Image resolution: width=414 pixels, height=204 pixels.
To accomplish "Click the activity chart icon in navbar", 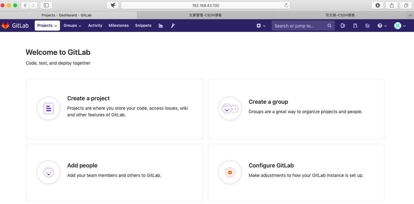I will tap(161, 26).
